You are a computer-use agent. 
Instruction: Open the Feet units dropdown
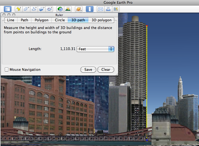pos(95,49)
